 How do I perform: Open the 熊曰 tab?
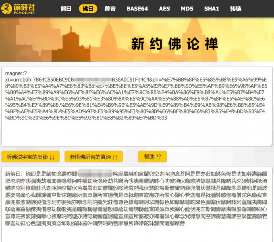pyautogui.click(x=66, y=8)
